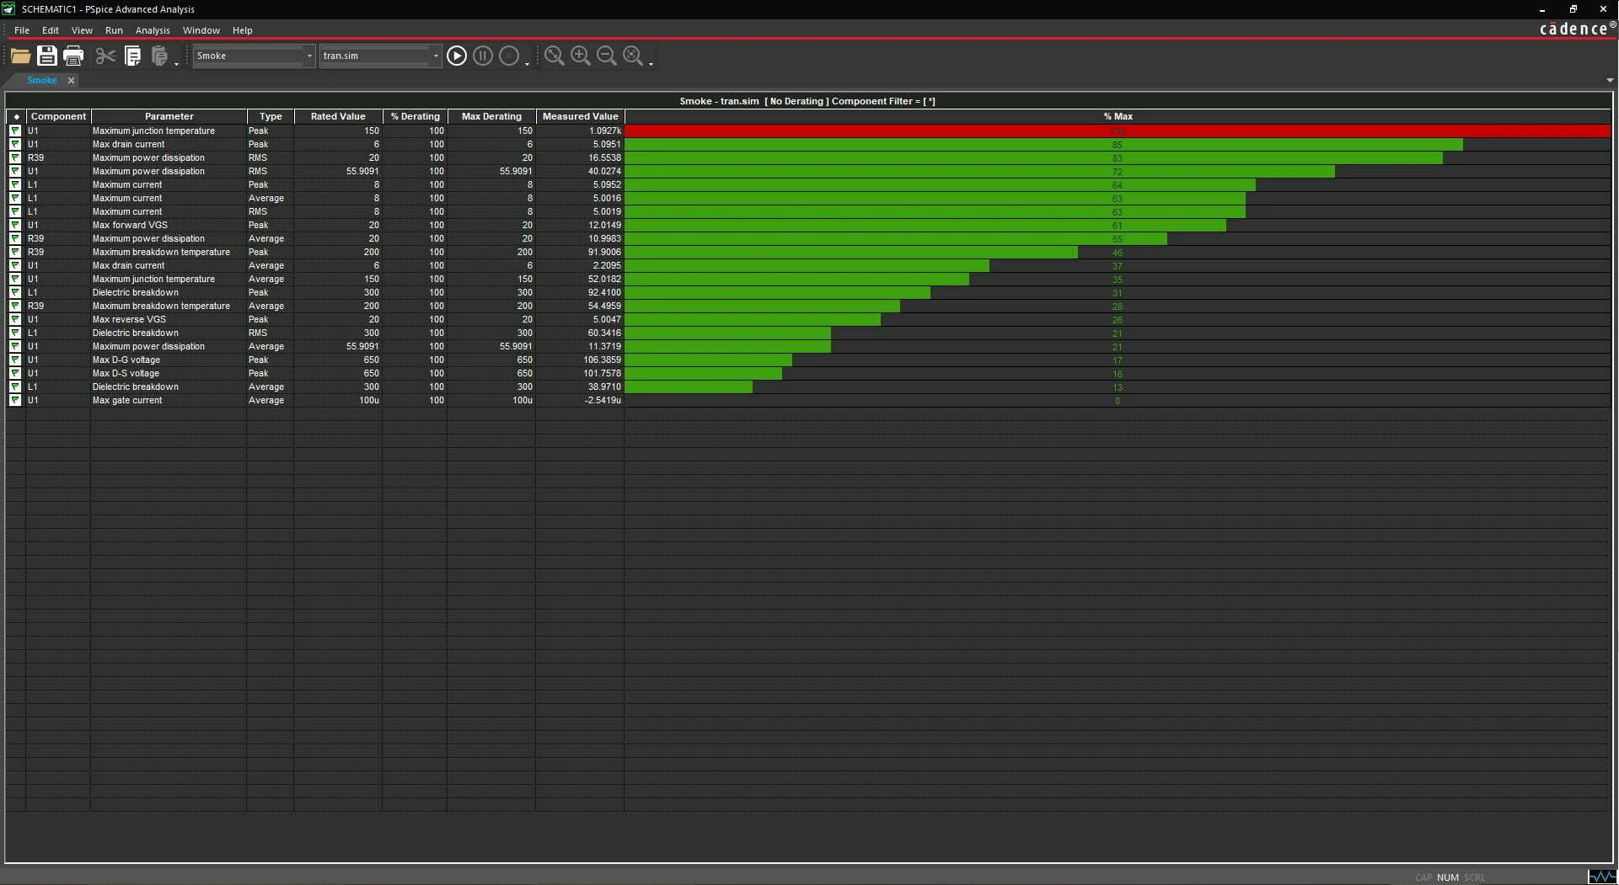Image resolution: width=1619 pixels, height=885 pixels.
Task: Sort by Parameter column header
Action: point(169,116)
